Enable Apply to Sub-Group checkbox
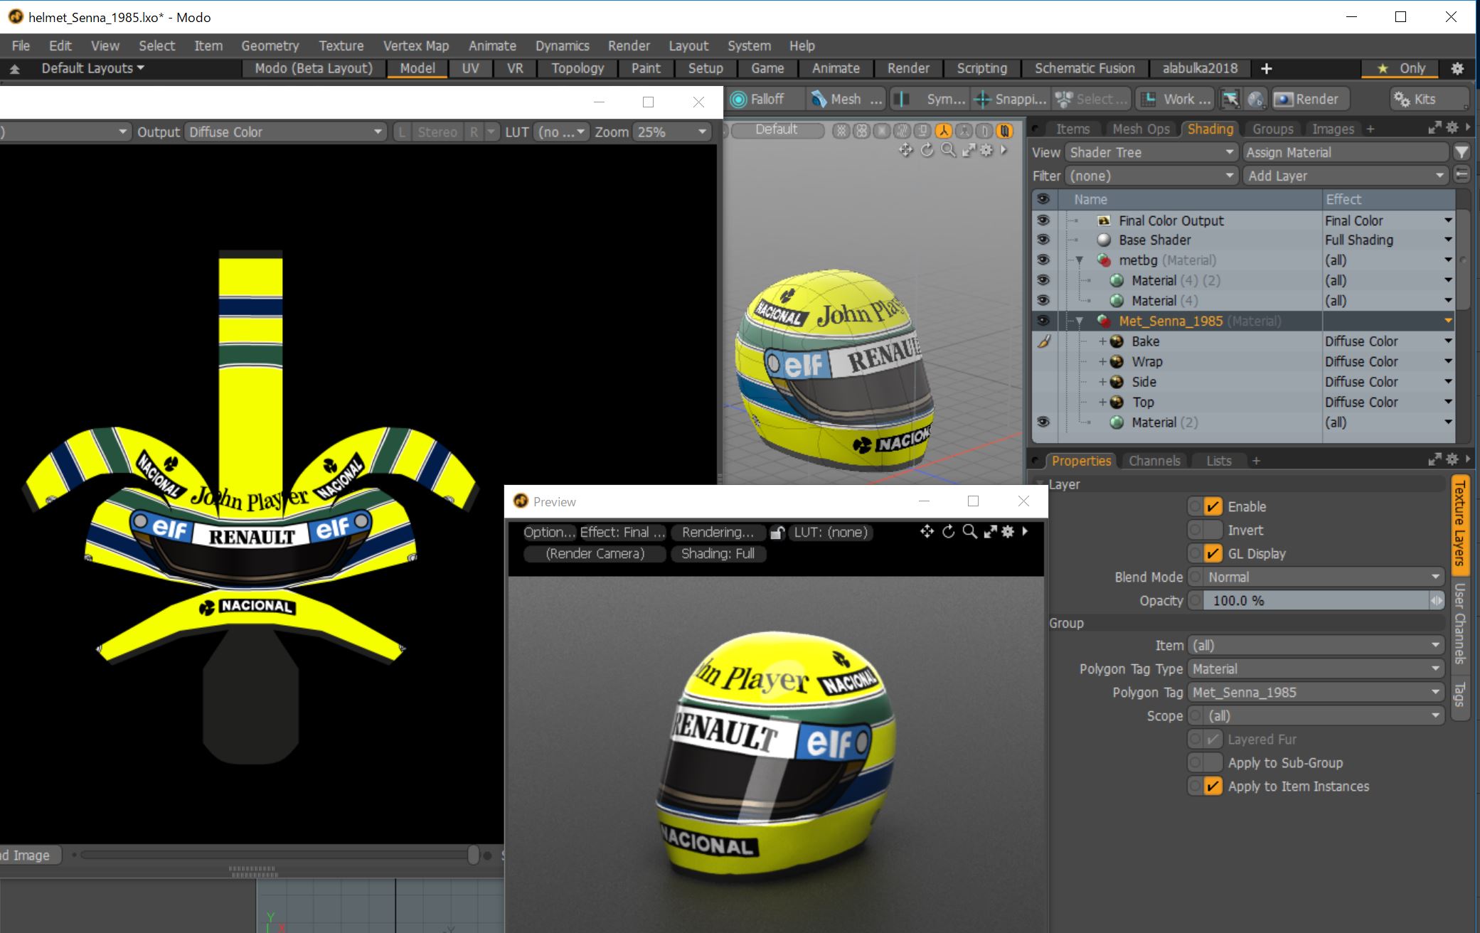 1213,762
